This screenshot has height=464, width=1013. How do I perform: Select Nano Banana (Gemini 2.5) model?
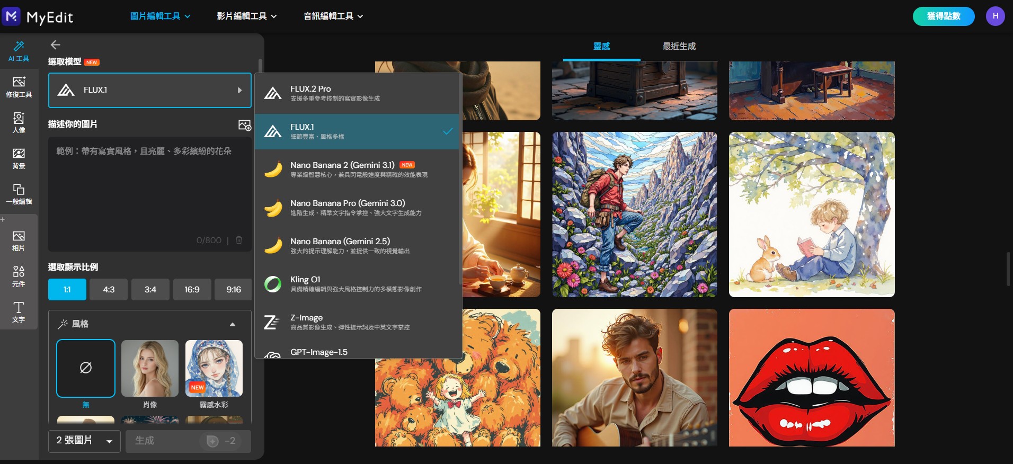tap(357, 246)
